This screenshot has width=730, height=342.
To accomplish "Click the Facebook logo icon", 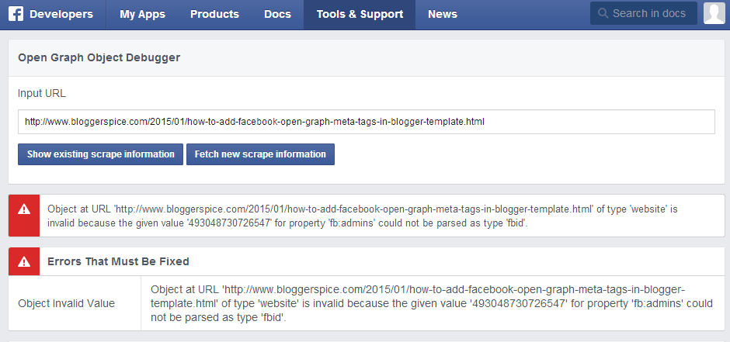I will [16, 15].
